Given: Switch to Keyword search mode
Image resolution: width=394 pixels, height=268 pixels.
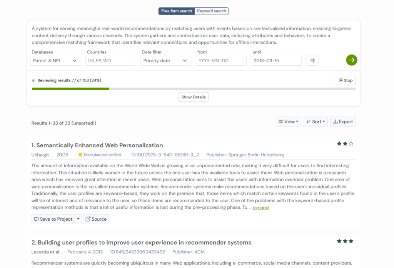Looking at the screenshot, I should [212, 11].
